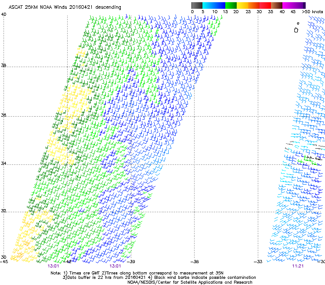Click the ASCAT 25KM NOAA Winds title
The width and height of the screenshot is (325, 285).
(65, 7)
